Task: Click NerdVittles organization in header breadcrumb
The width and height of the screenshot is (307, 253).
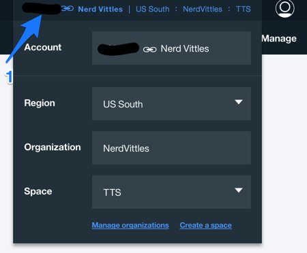Action: [203, 9]
